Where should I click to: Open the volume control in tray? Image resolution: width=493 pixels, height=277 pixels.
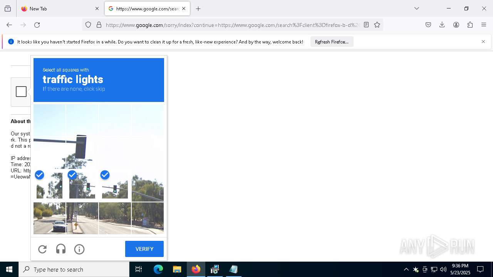(443, 269)
